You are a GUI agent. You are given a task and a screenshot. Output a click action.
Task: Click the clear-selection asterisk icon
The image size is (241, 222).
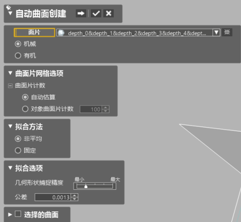tap(227, 32)
